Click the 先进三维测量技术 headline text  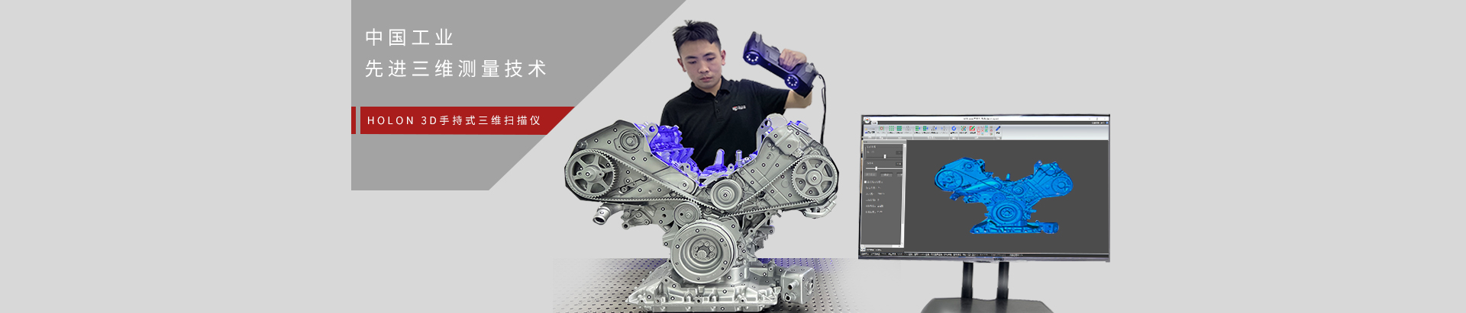coord(456,69)
